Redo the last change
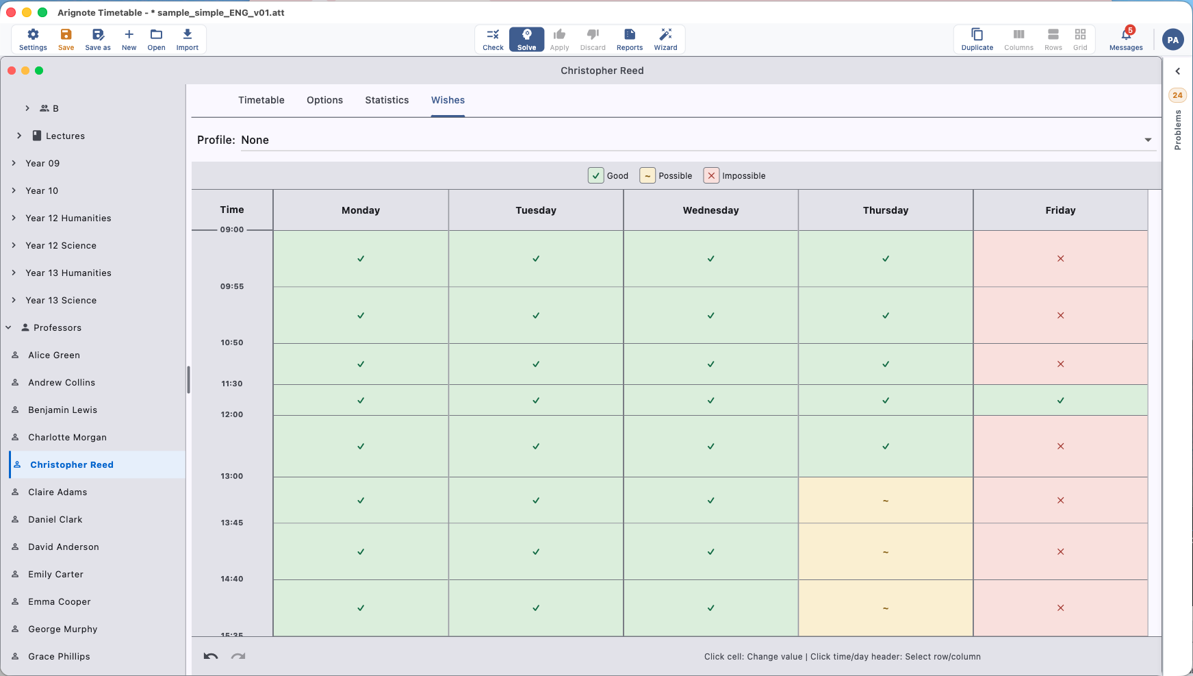Image resolution: width=1193 pixels, height=676 pixels. tap(238, 656)
